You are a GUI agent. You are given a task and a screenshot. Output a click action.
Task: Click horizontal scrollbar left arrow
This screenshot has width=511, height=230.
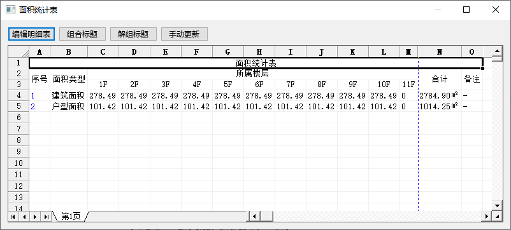[x=254, y=216]
